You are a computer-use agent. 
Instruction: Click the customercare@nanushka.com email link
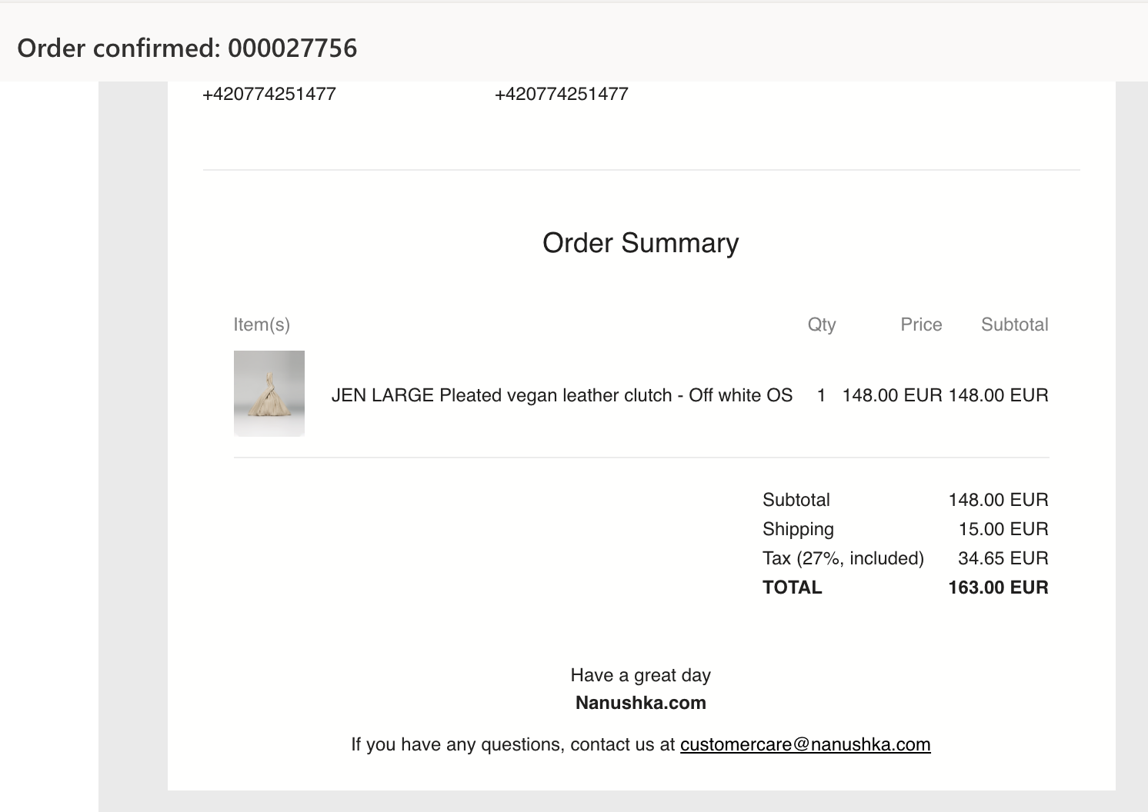805,744
